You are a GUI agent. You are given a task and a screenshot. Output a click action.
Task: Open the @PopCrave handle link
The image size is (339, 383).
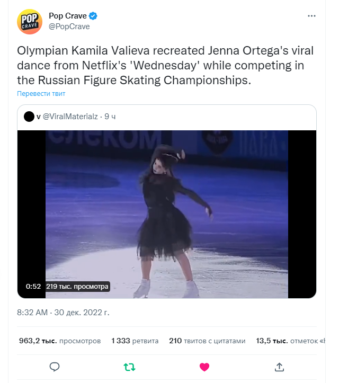click(x=69, y=26)
